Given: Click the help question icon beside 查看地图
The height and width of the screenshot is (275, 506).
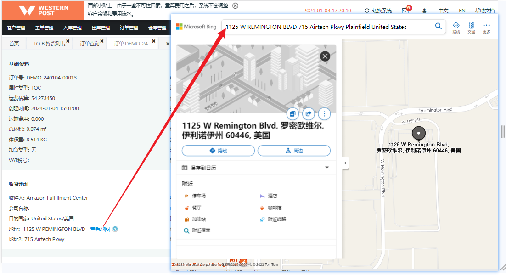Looking at the screenshot, I should coord(115,229).
